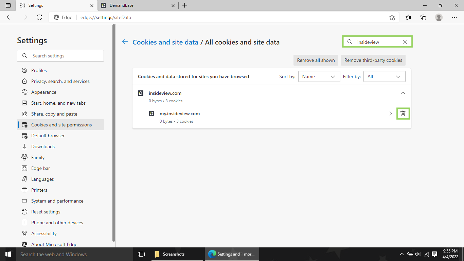The image size is (464, 261).
Task: Click the back arrow to Cookies and site data
Action: point(125,42)
